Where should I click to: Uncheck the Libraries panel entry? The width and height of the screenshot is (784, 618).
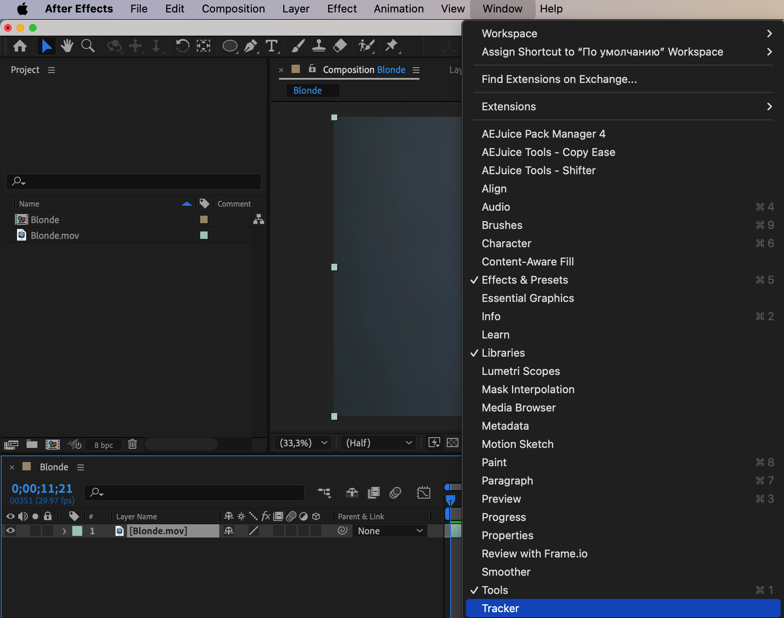point(503,353)
